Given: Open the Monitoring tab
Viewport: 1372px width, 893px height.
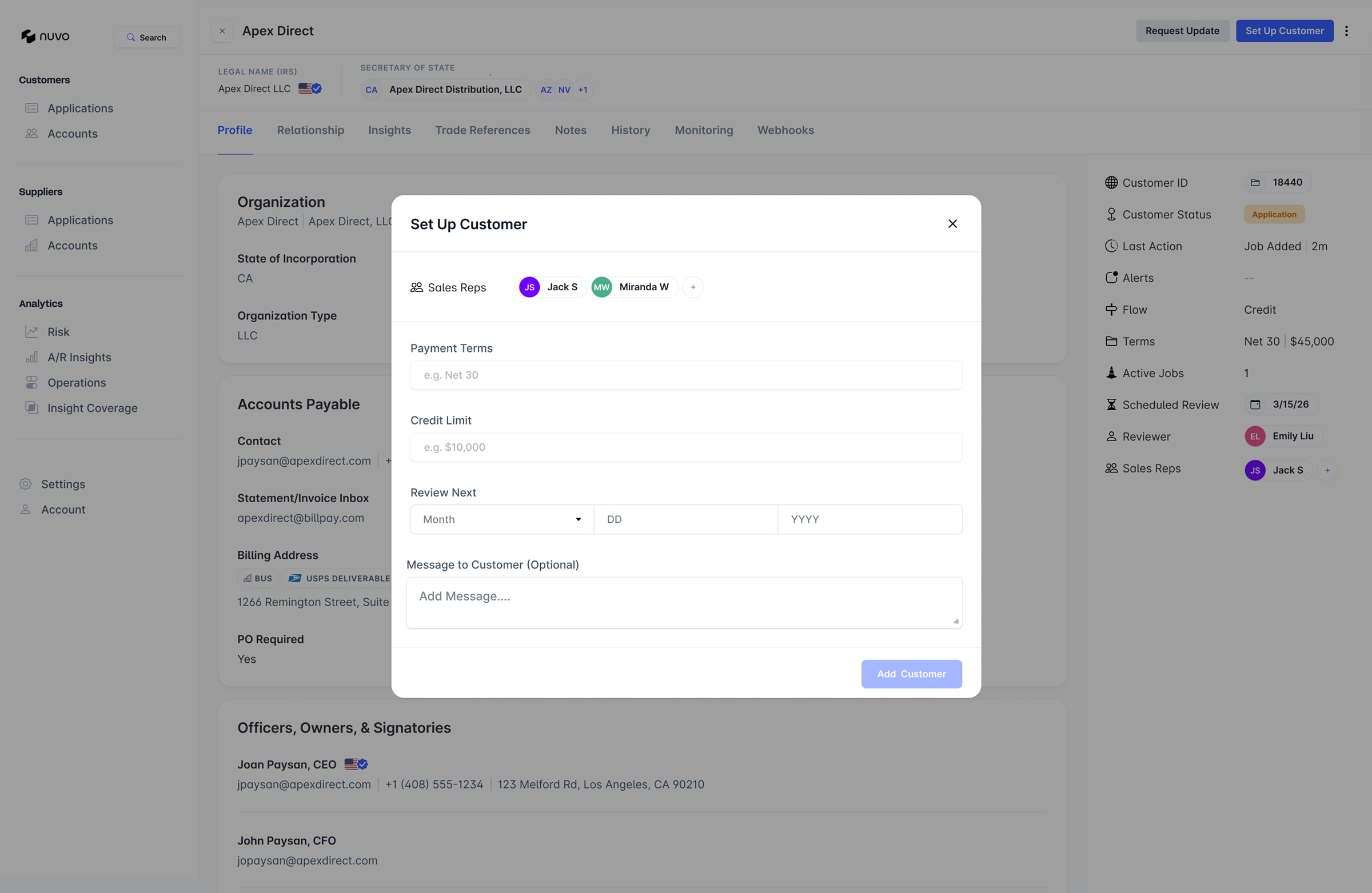Looking at the screenshot, I should [x=703, y=130].
